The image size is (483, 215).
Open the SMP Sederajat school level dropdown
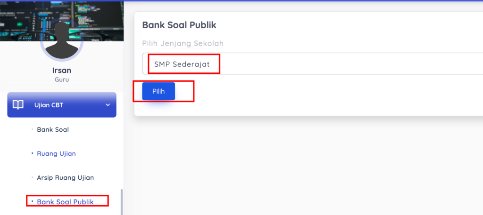tap(312, 64)
